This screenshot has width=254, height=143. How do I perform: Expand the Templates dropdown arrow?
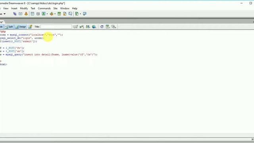[80, 14]
